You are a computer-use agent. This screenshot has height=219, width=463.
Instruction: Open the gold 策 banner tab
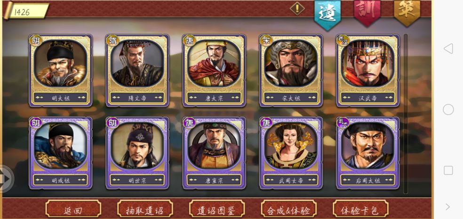point(407,12)
